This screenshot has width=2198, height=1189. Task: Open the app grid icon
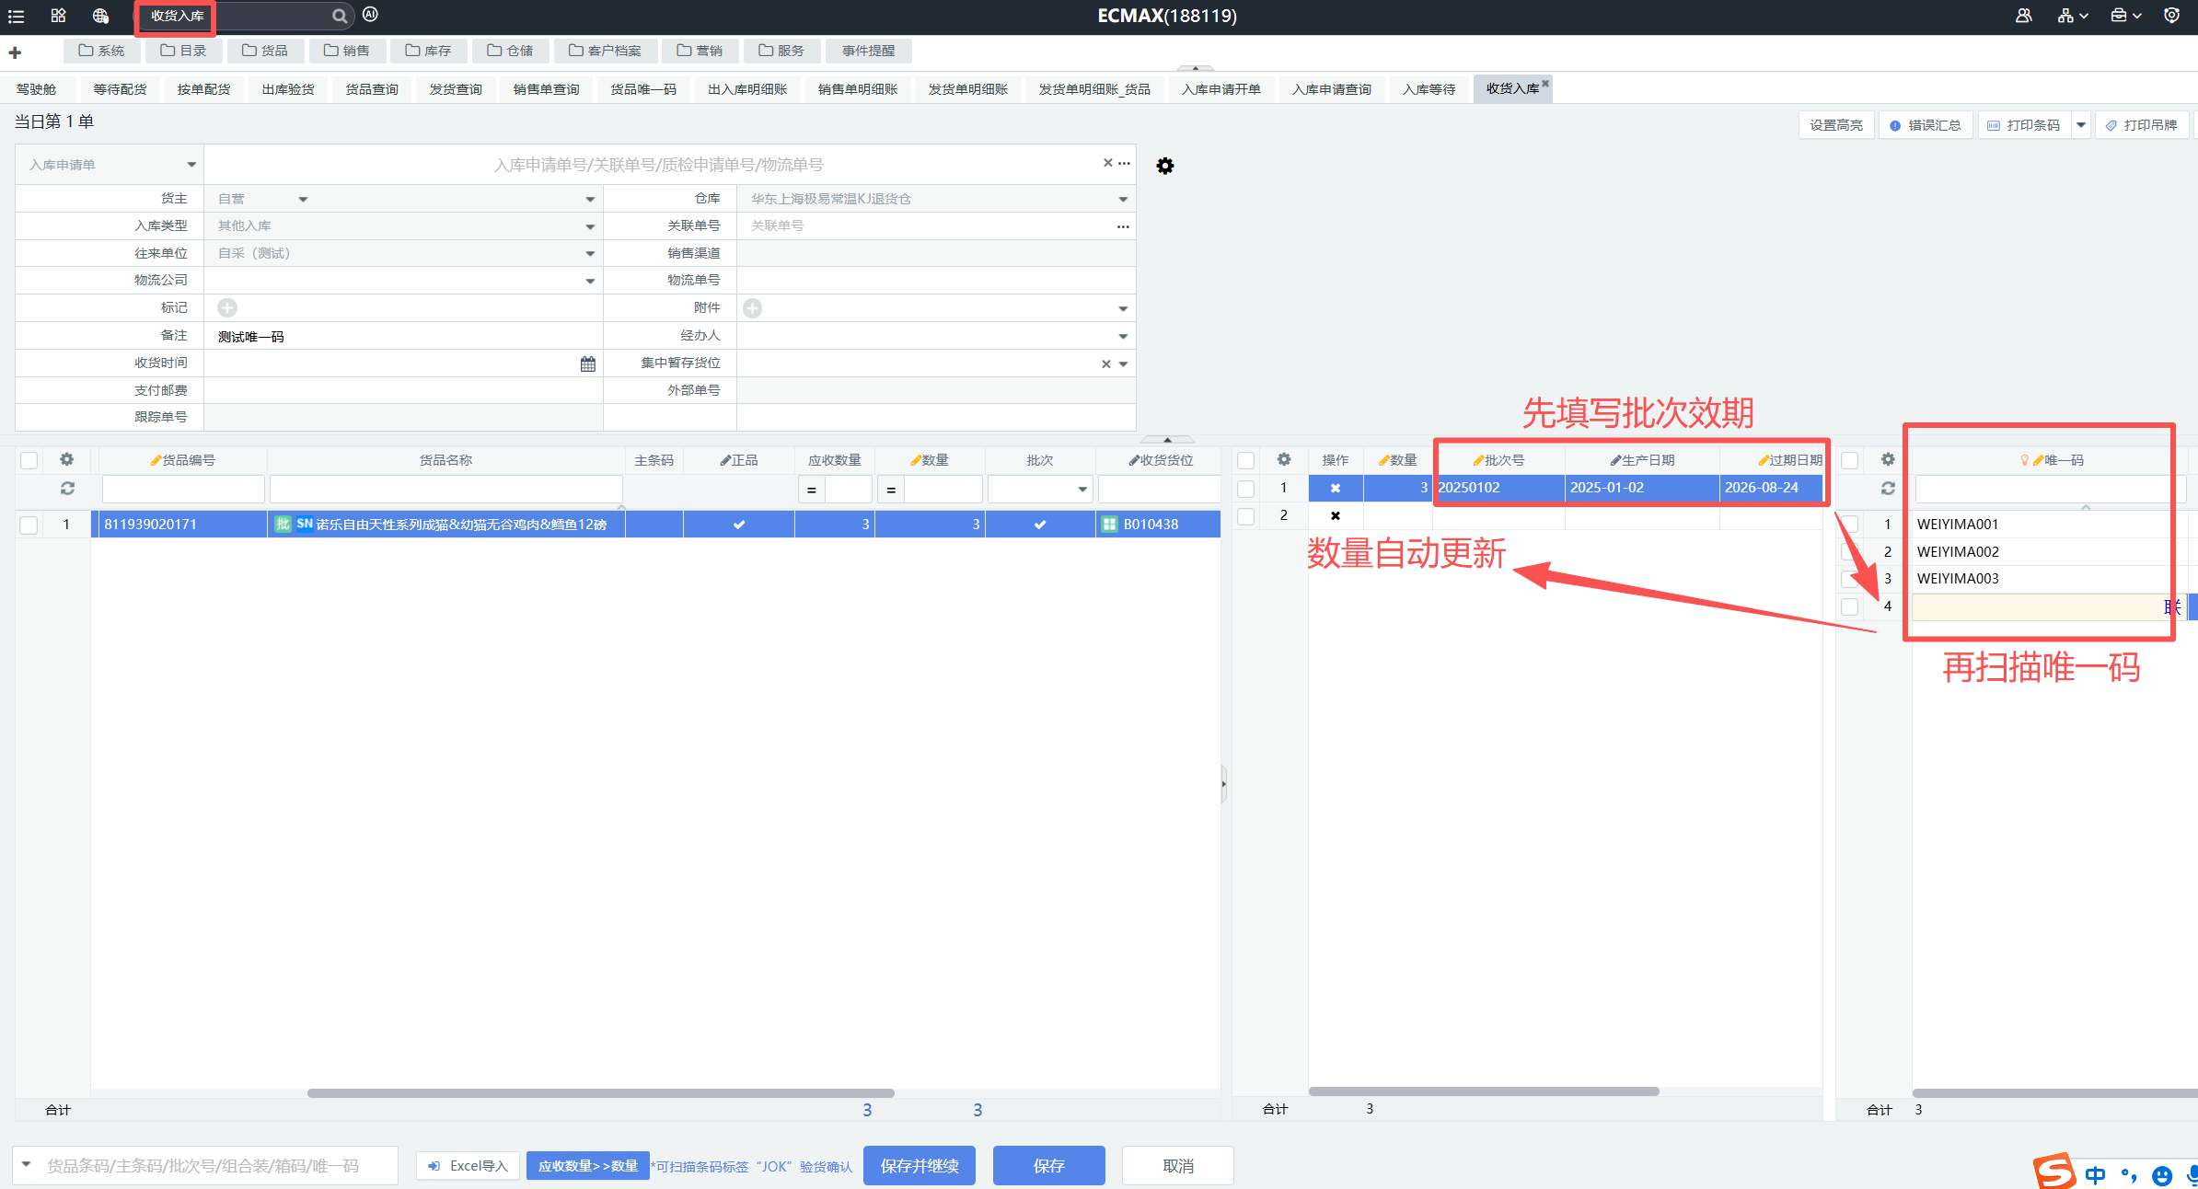tap(58, 16)
